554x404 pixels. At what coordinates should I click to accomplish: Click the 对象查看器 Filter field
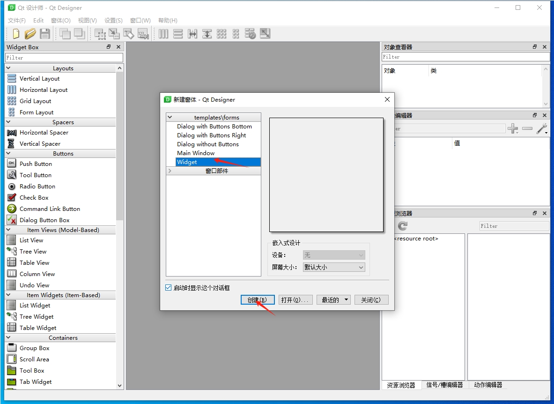(465, 57)
